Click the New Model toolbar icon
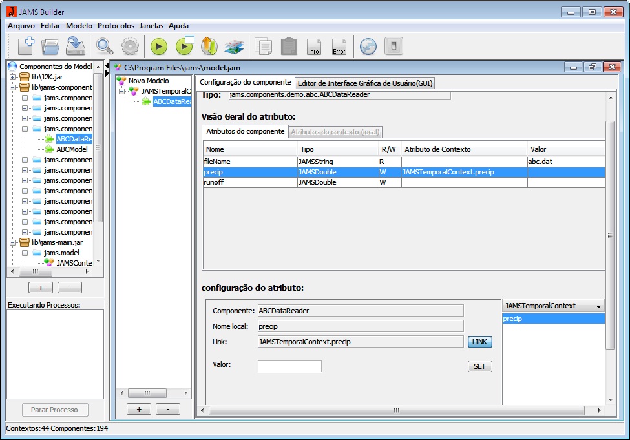630x440 pixels. pyautogui.click(x=26, y=46)
